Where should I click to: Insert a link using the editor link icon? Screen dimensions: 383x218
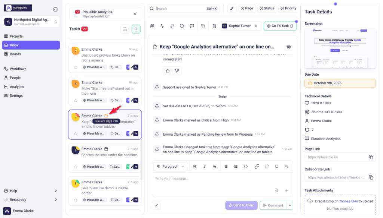coord(257,167)
